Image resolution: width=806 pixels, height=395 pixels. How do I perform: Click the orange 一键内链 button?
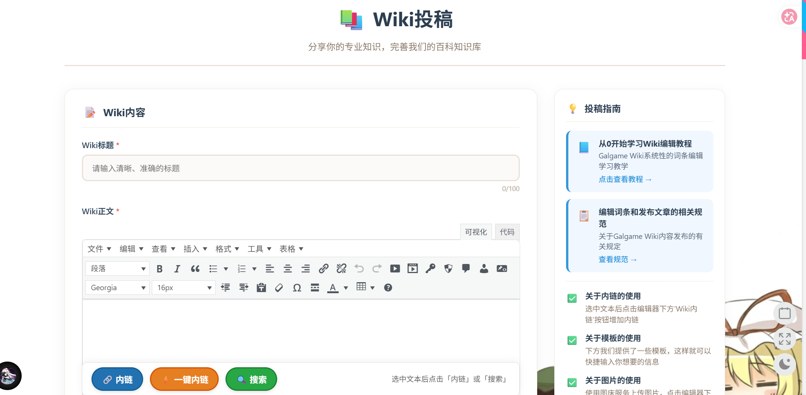(185, 379)
